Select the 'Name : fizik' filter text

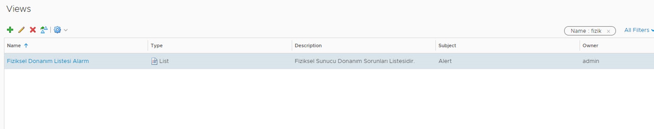[x=586, y=31]
